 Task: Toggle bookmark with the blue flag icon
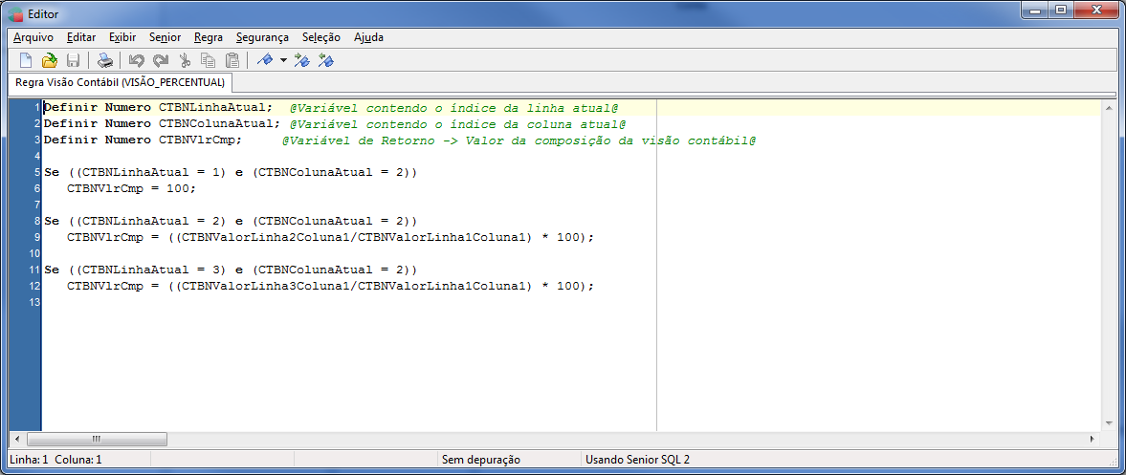coord(265,60)
